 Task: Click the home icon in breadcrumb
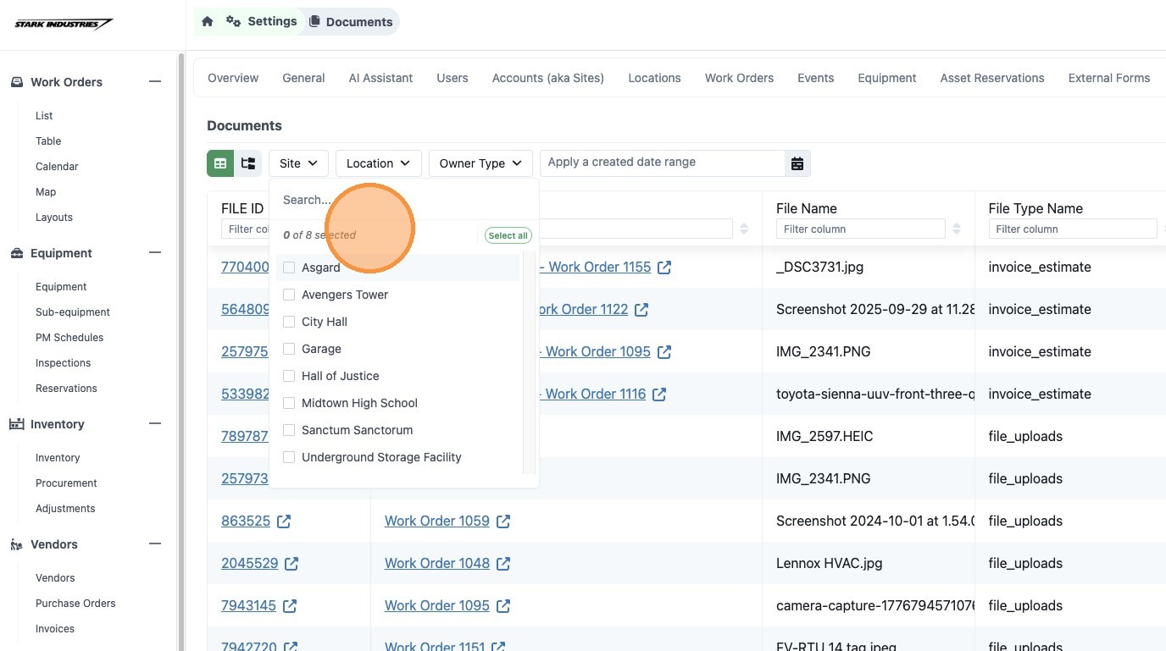coord(208,22)
